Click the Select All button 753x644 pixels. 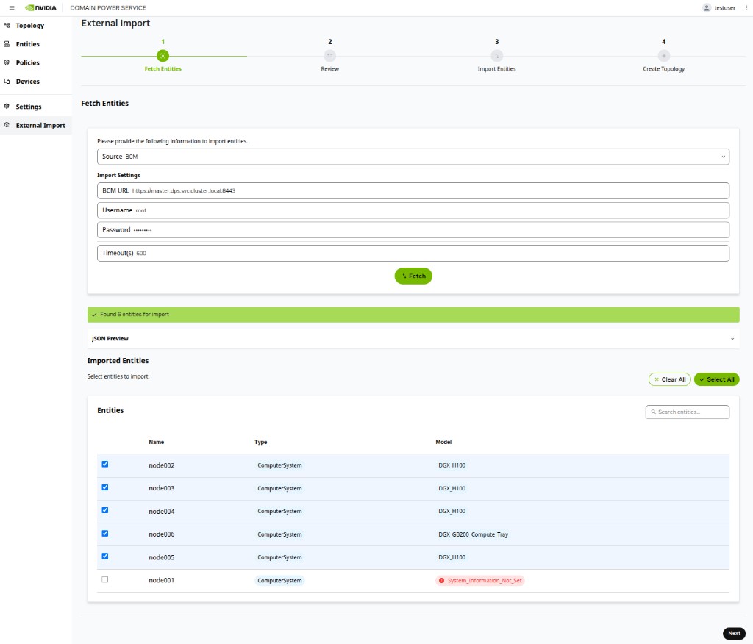pos(716,379)
